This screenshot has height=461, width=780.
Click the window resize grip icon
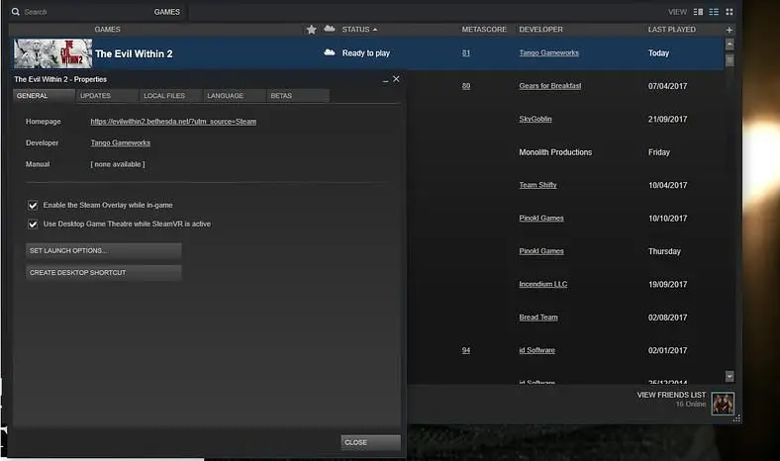736,418
